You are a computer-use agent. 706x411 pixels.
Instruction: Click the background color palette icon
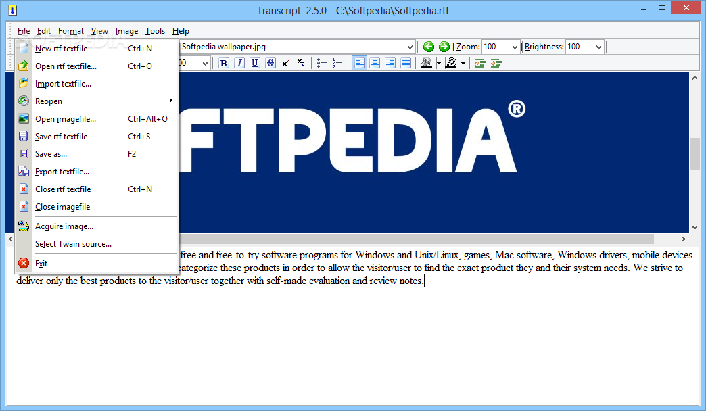click(x=450, y=63)
